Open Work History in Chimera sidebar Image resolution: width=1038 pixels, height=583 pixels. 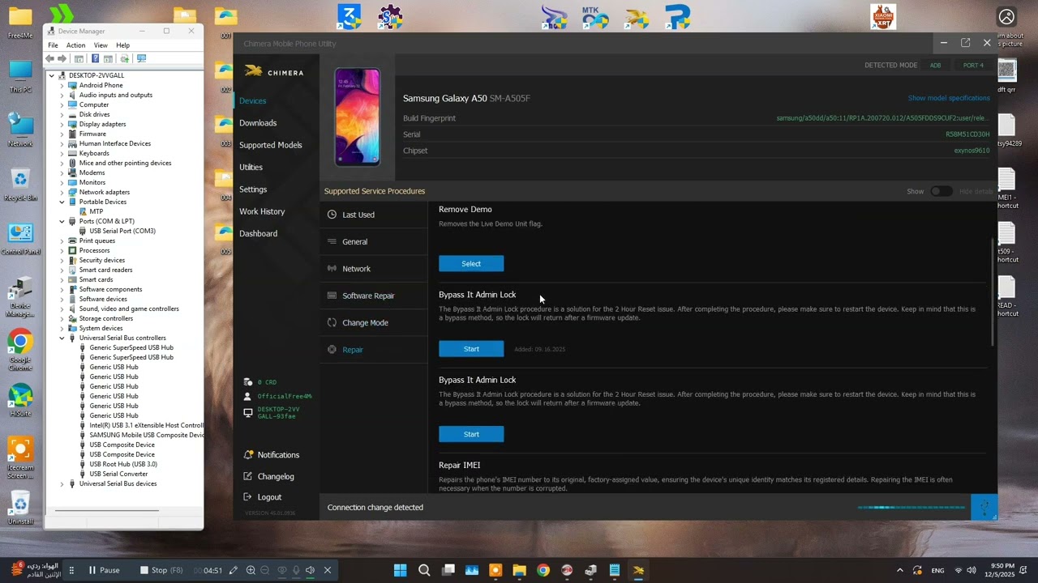point(262,211)
